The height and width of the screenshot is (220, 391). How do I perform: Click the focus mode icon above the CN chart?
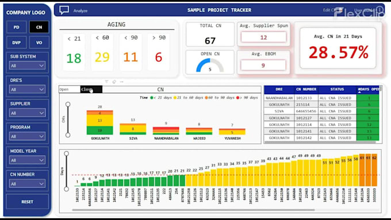[114, 82]
